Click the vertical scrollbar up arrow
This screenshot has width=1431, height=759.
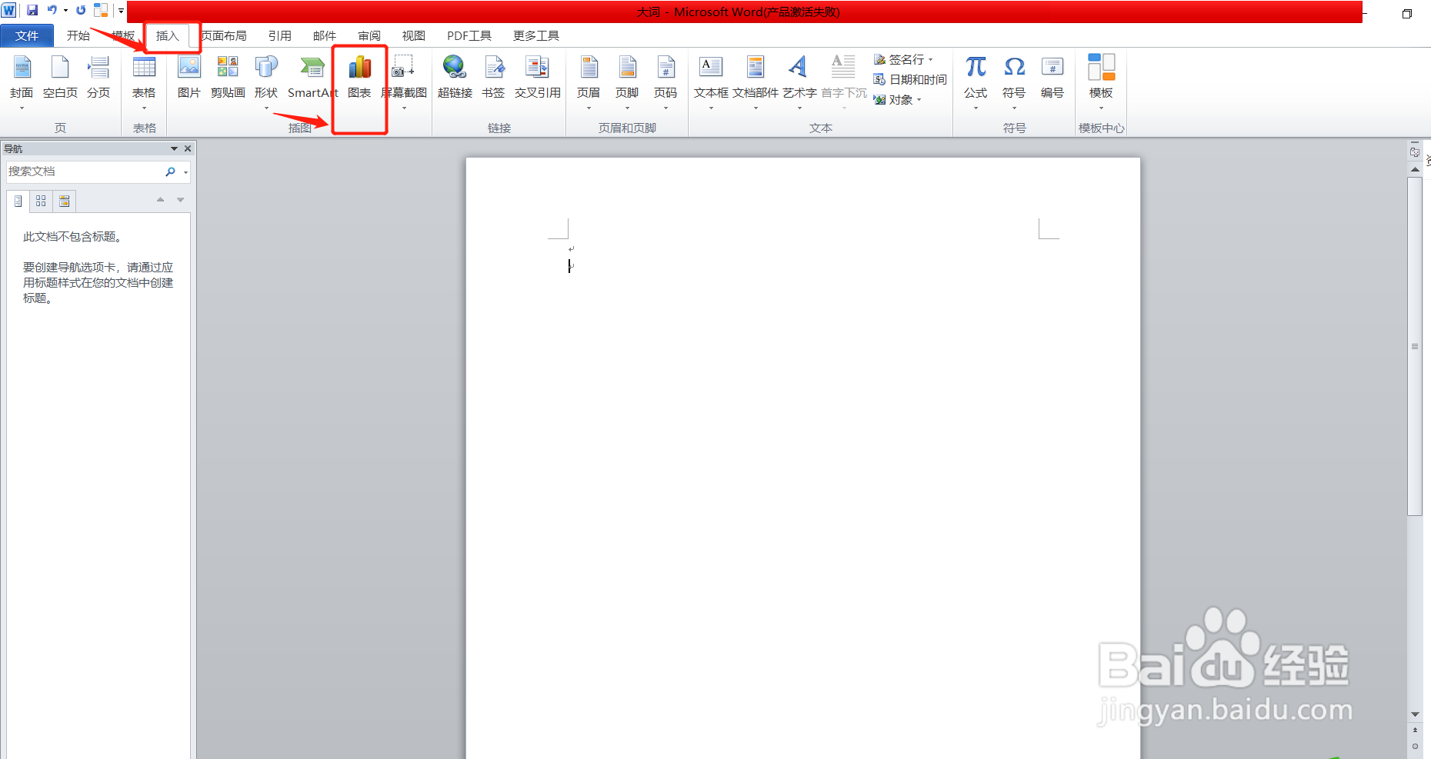[x=1415, y=169]
